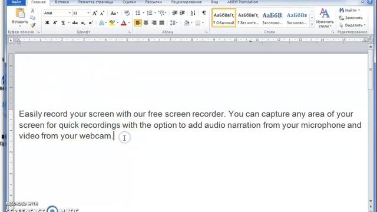Image resolution: width=377 pixels, height=212 pixels.
Task: Increase font size with the grow font icon
Action: click(95, 13)
